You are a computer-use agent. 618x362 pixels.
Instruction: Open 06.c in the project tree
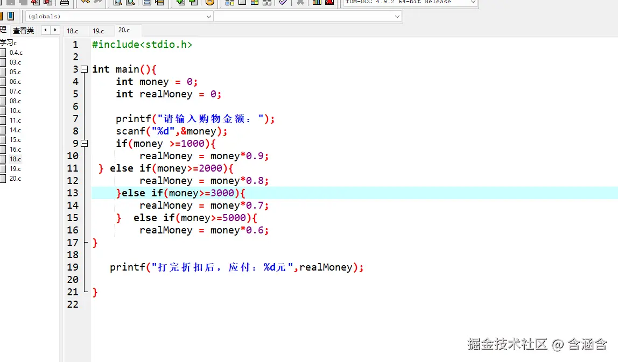pos(16,82)
